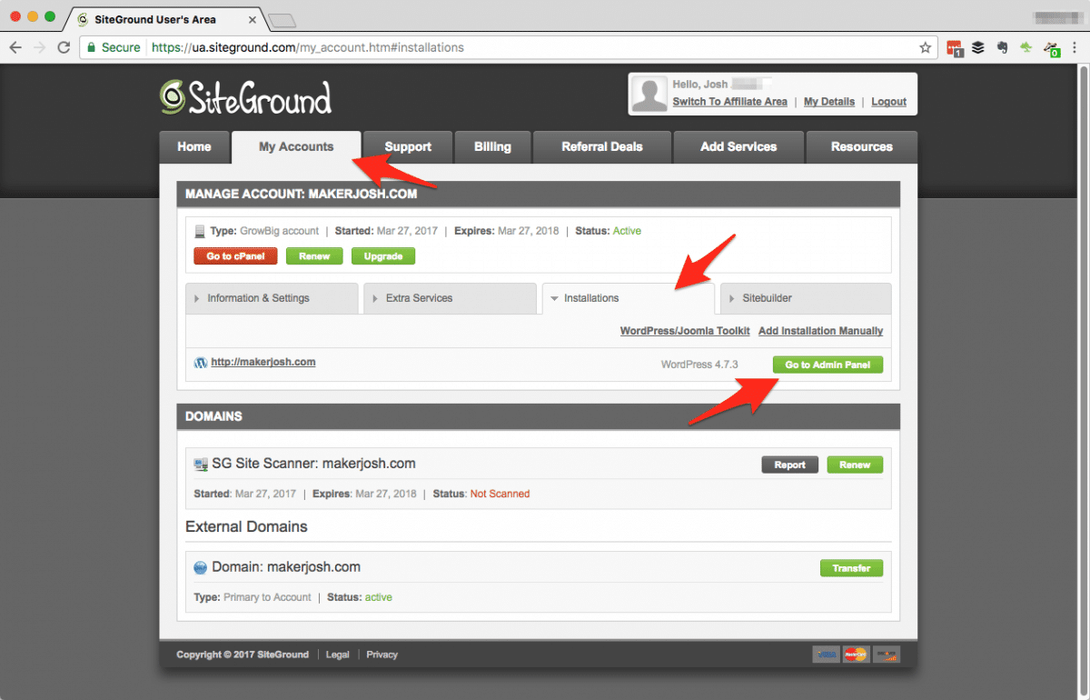Image resolution: width=1090 pixels, height=700 pixels.
Task: Open the SG Site Scanner Report
Action: tap(790, 465)
